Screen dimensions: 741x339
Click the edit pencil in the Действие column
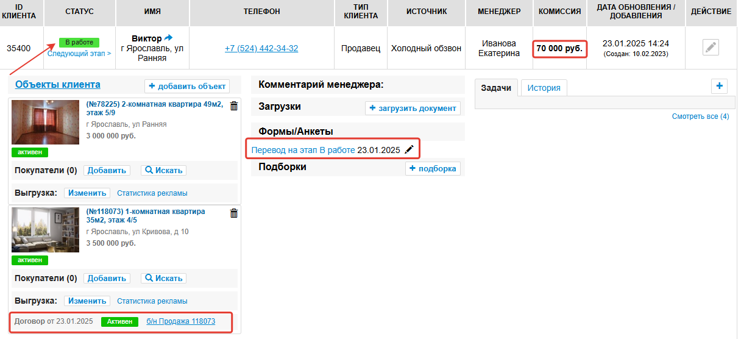(x=711, y=48)
